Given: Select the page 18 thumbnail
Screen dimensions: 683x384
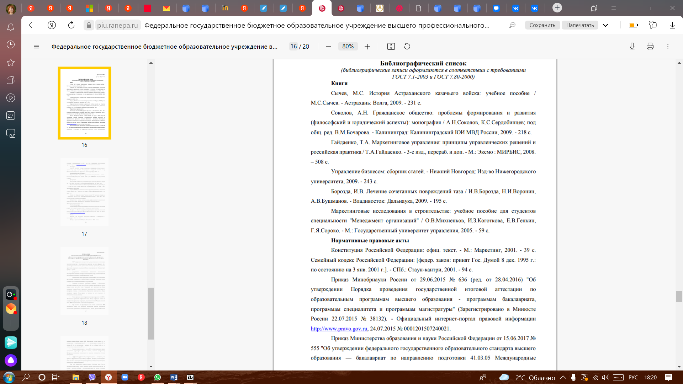Looking at the screenshot, I should (84, 281).
